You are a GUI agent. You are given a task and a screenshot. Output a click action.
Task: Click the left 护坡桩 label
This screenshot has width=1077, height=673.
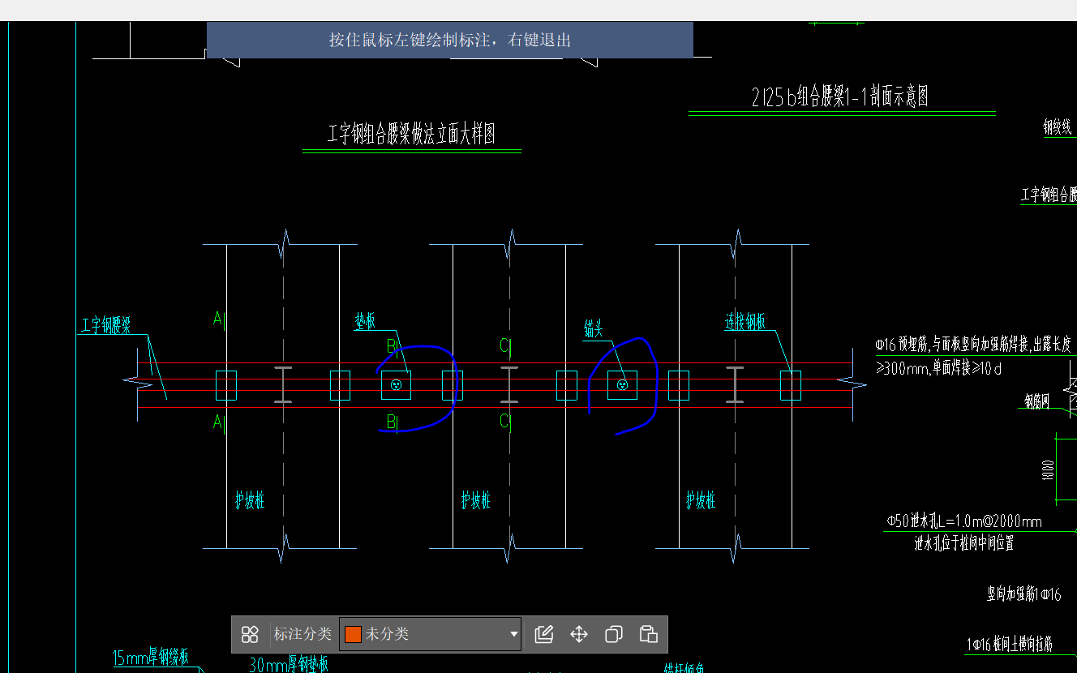coord(250,499)
